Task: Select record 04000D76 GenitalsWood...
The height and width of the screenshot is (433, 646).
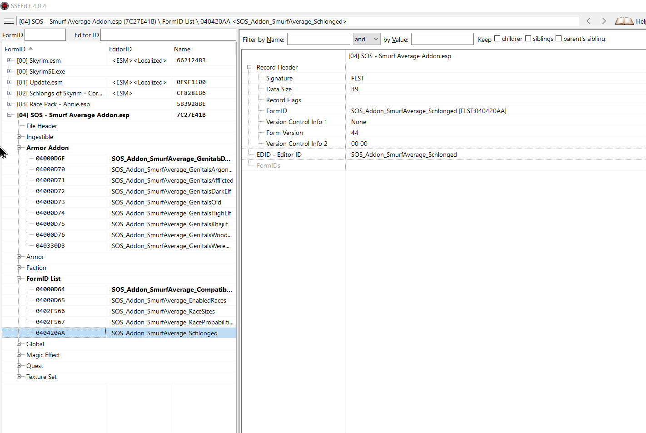Action: coord(119,235)
